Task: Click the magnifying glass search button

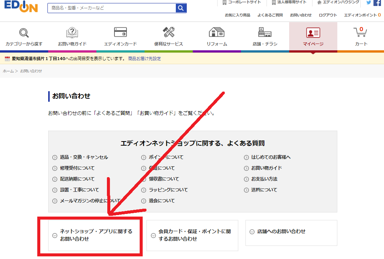Action: click(x=181, y=8)
